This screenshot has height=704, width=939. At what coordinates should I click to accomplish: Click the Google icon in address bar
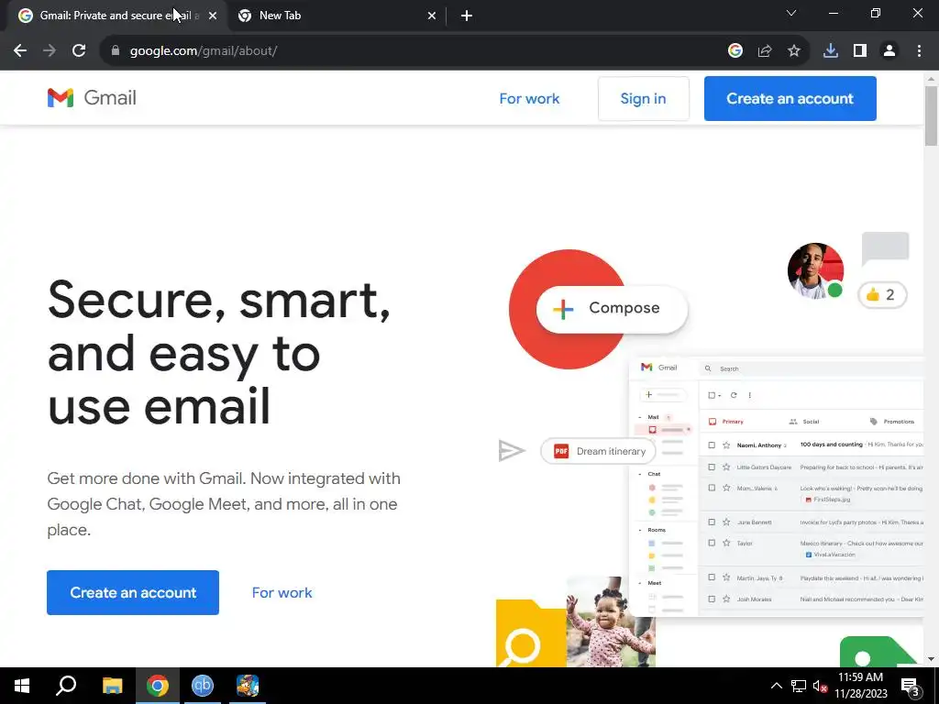click(735, 51)
